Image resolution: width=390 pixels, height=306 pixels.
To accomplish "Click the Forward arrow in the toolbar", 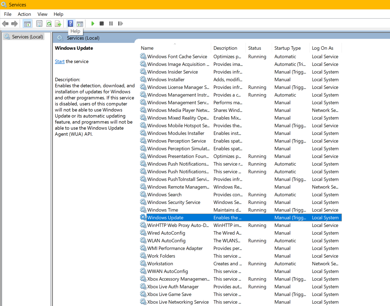I will click(14, 24).
